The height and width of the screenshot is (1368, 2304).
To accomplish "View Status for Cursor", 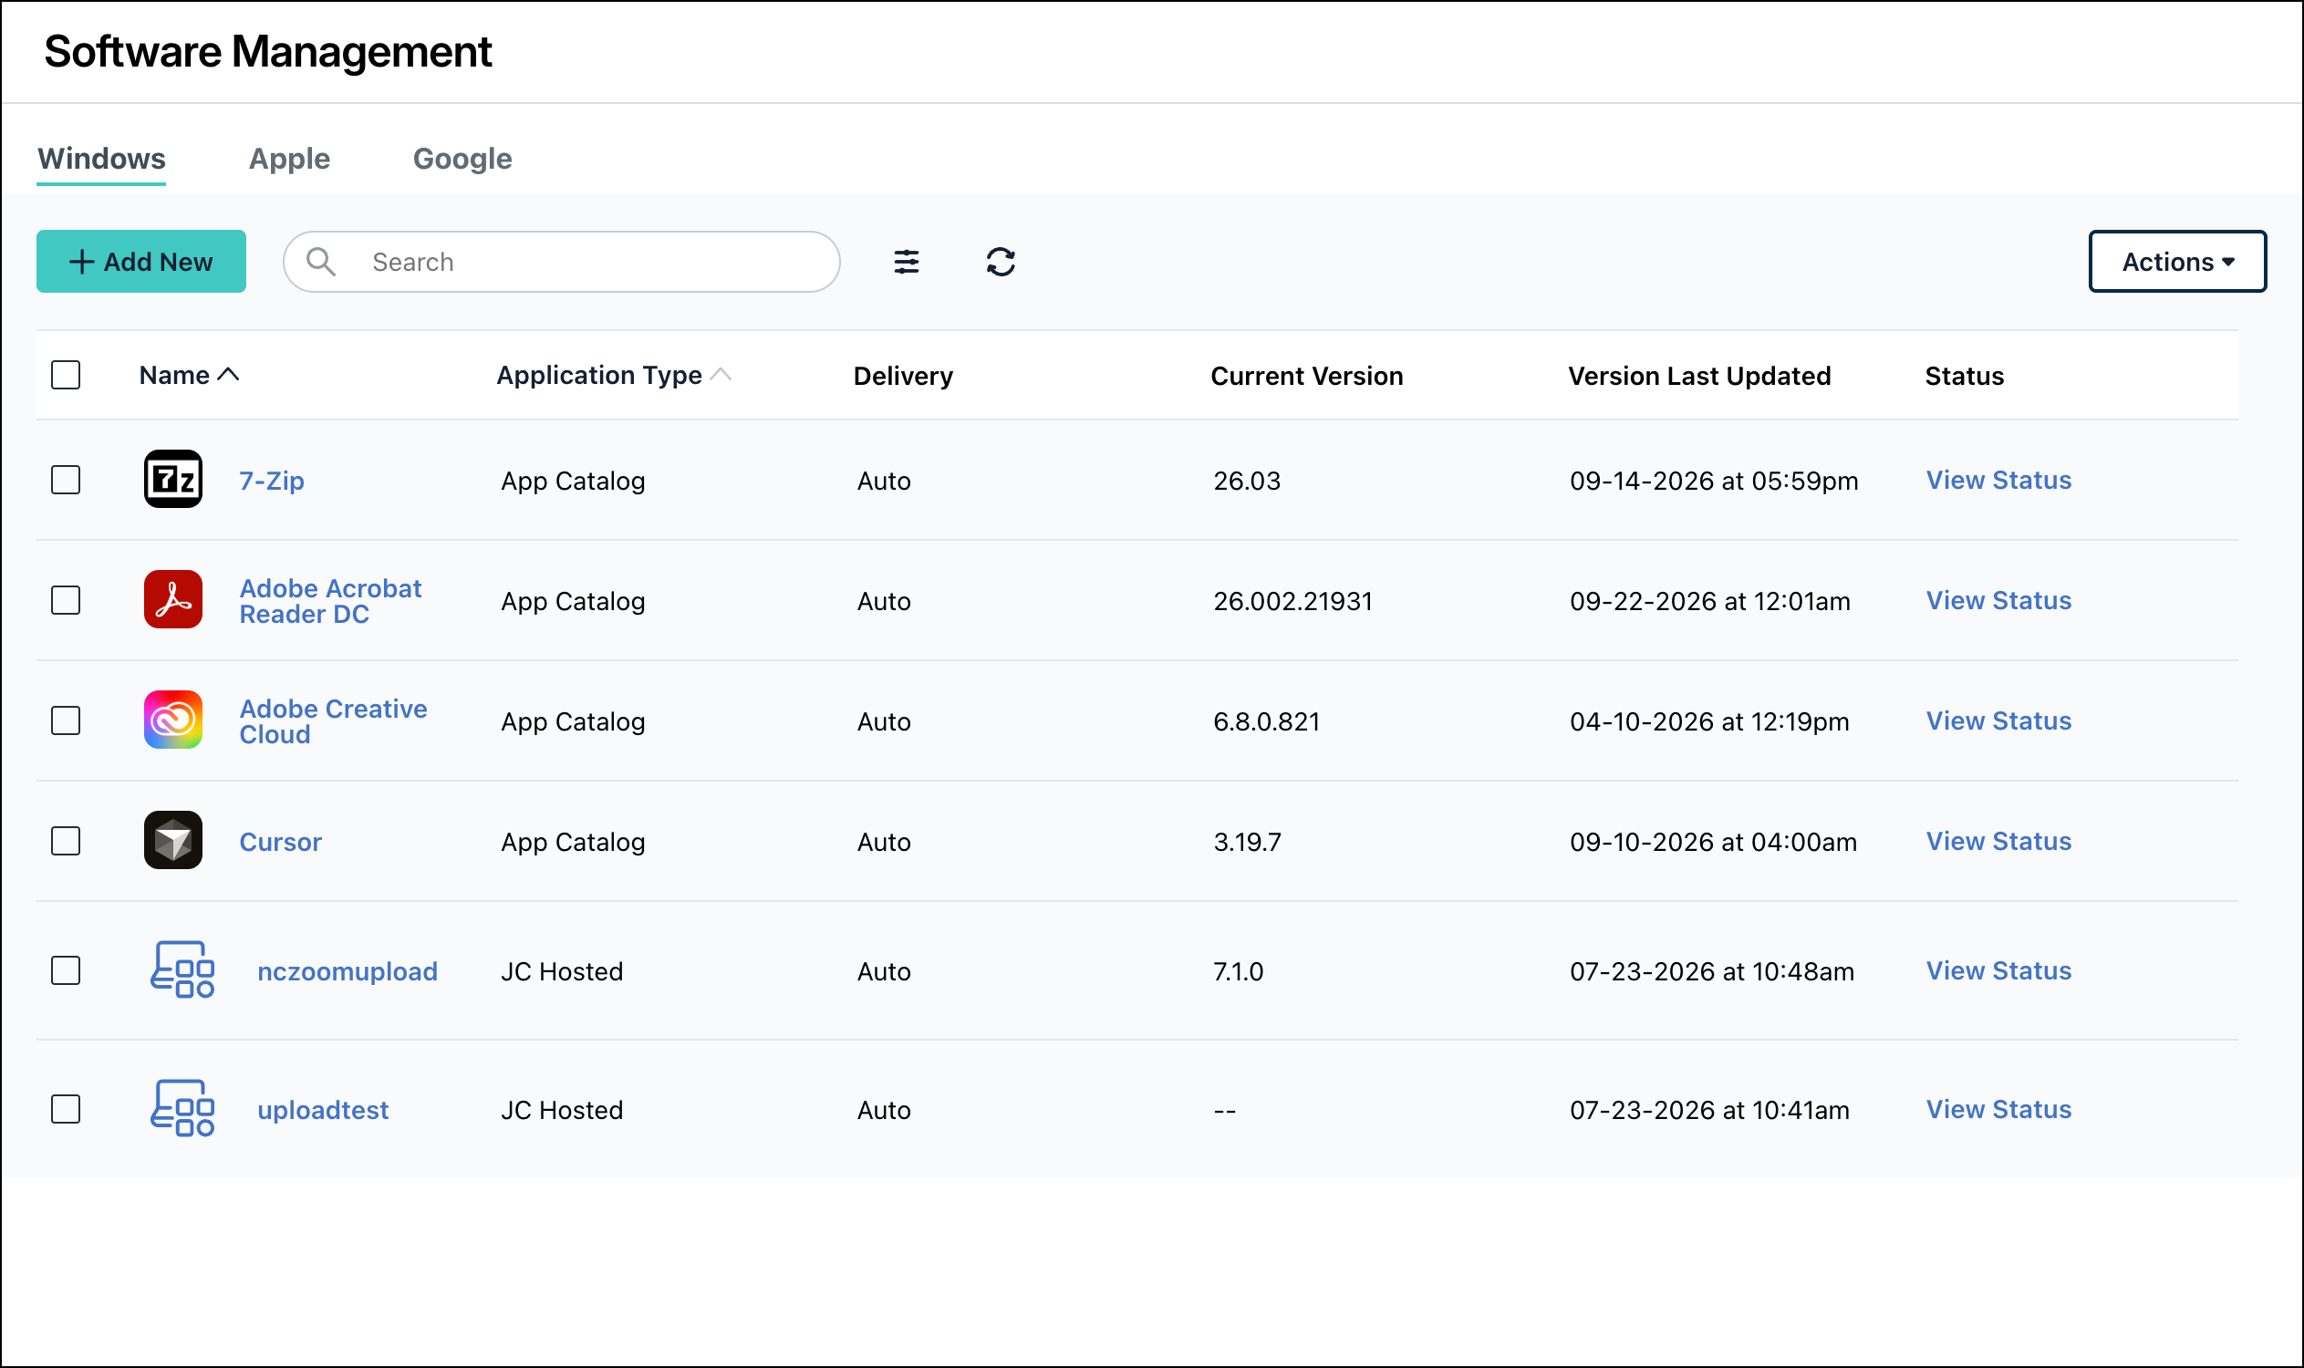I will [1998, 841].
